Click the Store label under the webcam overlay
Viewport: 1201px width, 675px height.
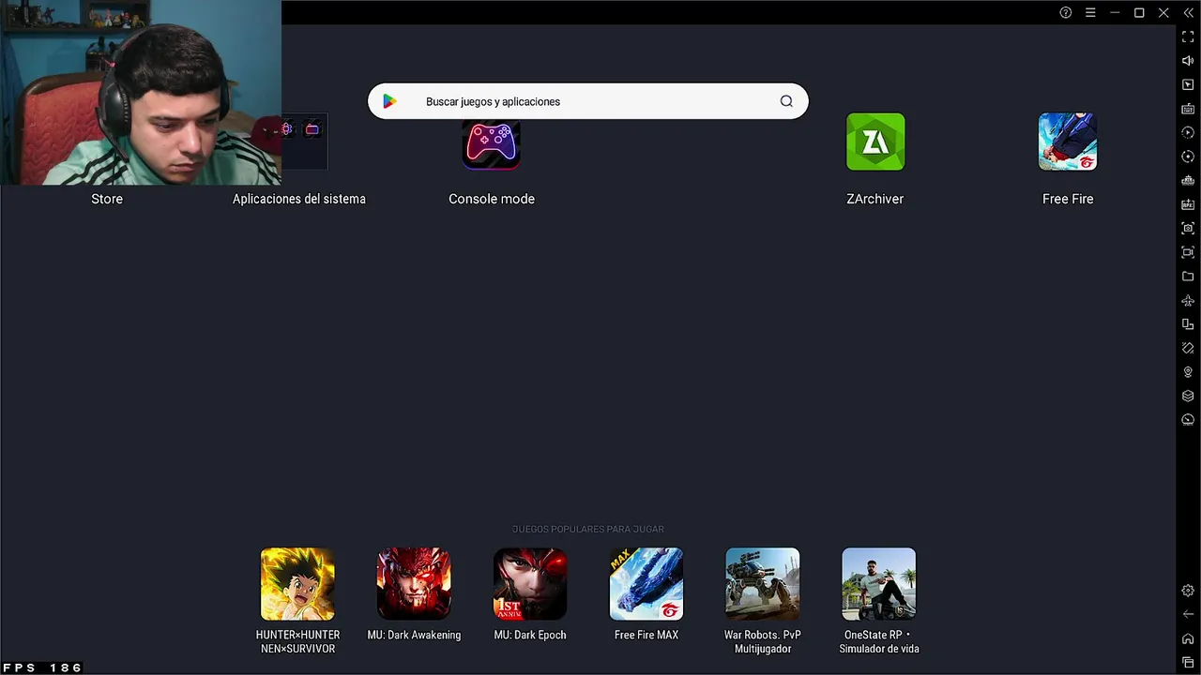pos(107,199)
